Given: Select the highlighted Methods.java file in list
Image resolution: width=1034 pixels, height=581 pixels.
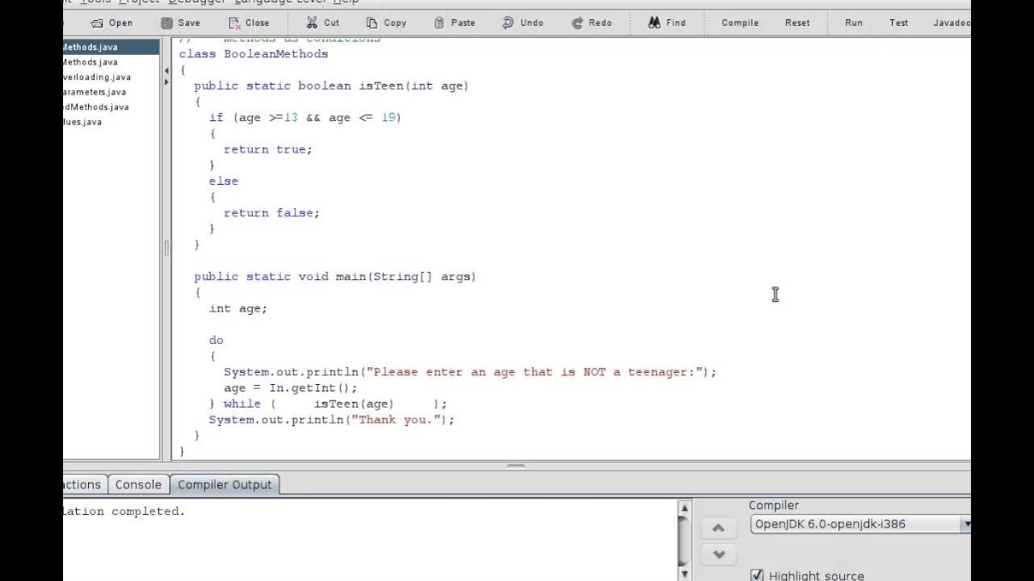Looking at the screenshot, I should coord(111,47).
